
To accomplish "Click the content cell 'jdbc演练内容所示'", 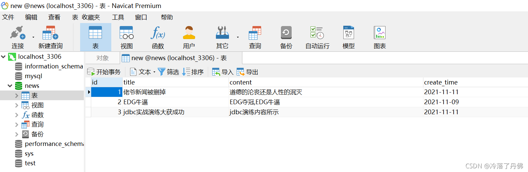I will point(326,112).
